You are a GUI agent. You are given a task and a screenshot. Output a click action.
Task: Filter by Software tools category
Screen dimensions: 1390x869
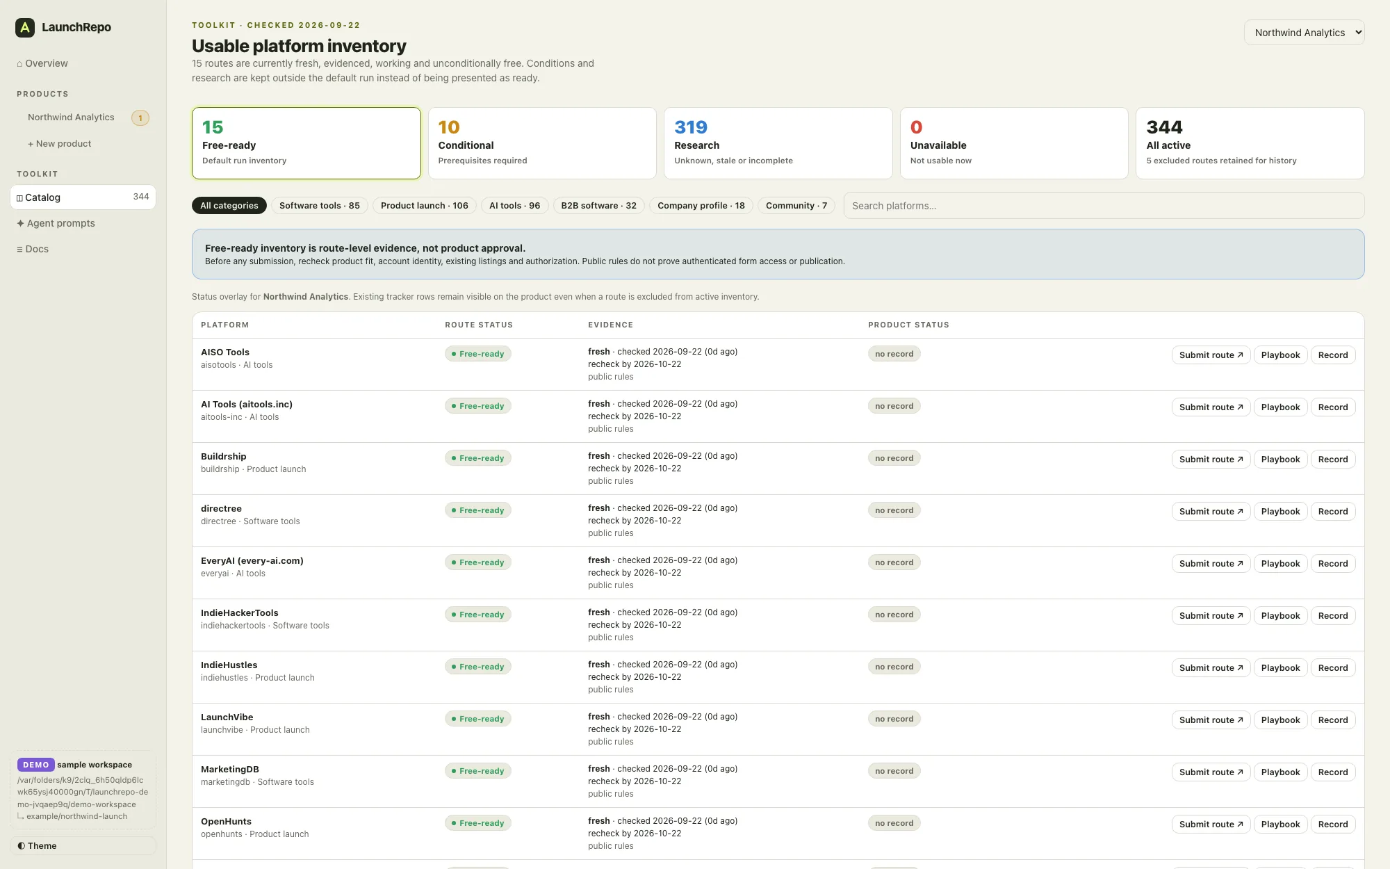tap(320, 206)
